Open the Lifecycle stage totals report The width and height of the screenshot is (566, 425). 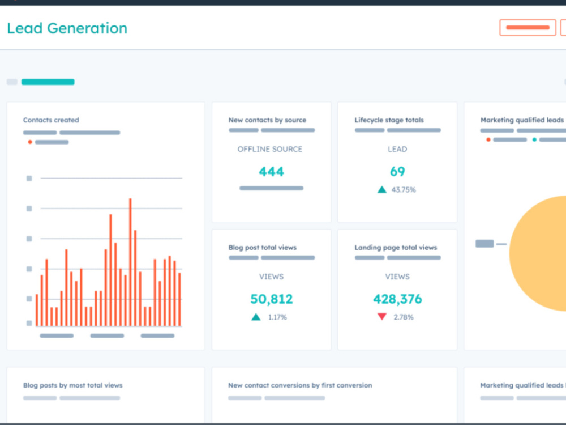click(x=389, y=120)
